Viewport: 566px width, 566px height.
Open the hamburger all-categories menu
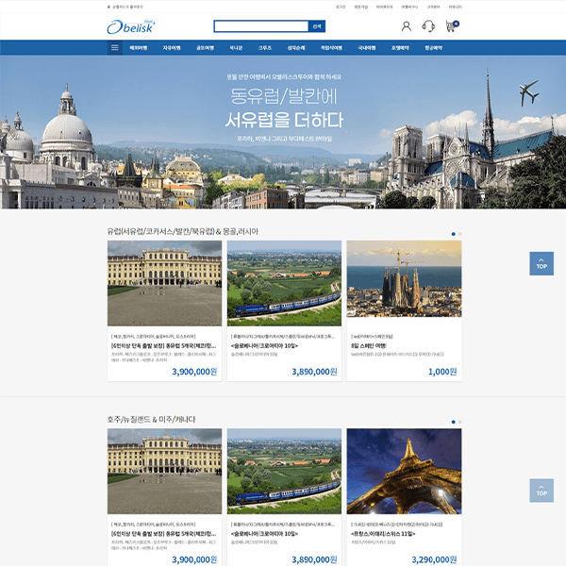pyautogui.click(x=115, y=48)
